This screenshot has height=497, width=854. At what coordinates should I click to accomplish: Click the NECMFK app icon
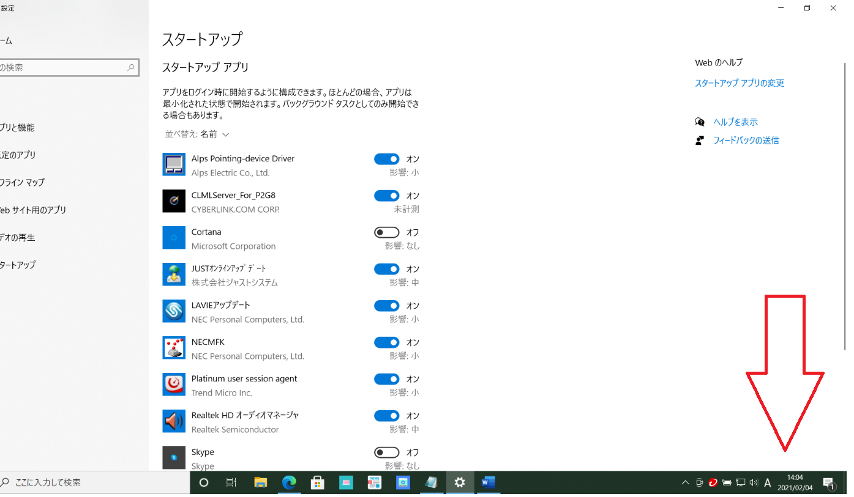click(x=174, y=348)
